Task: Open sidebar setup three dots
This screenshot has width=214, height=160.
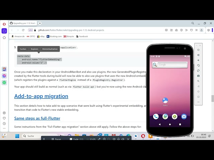Action: point(4,128)
